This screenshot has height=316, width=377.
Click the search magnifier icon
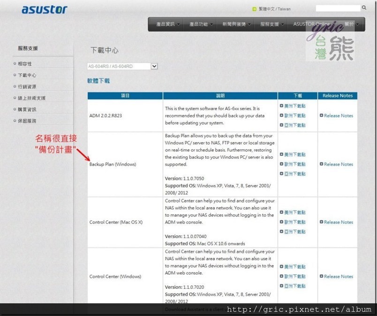pos(364,8)
